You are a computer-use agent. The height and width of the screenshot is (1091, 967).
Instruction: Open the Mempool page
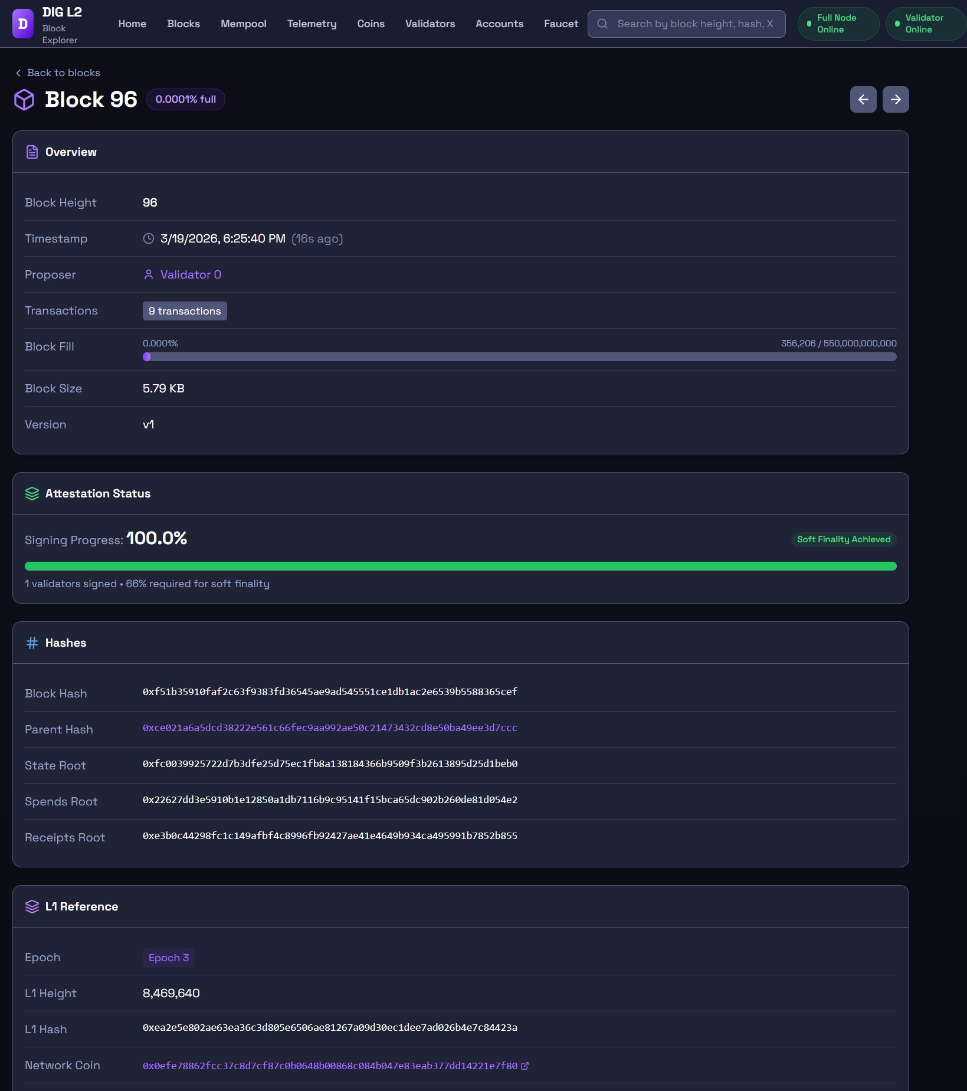point(243,24)
